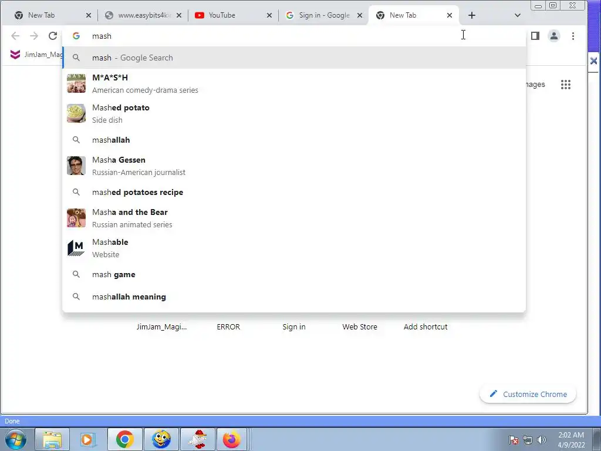Choose the Mashed potato suggestion
Screen dimensions: 601x451
click(294, 113)
